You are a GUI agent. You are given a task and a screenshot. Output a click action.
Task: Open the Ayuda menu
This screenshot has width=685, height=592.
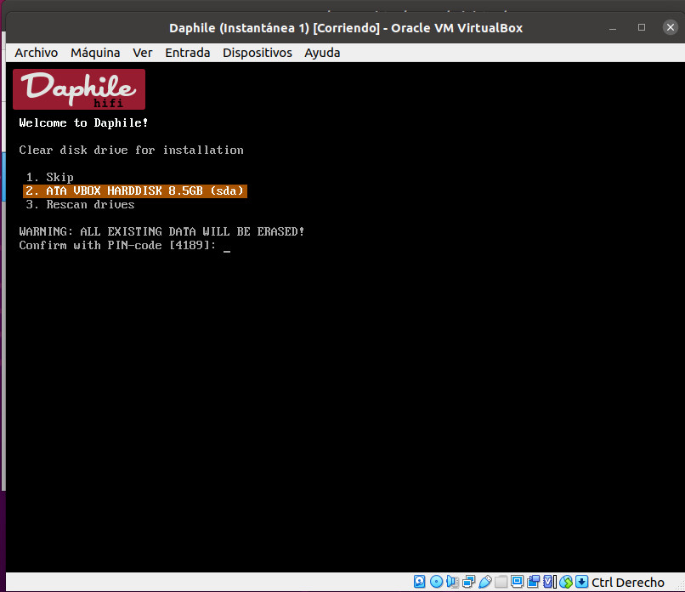pyautogui.click(x=322, y=53)
